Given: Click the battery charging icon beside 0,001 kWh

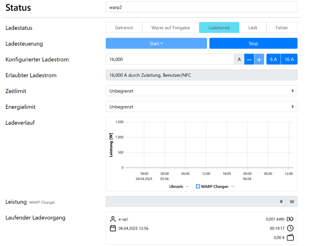Looking at the screenshot, I should [x=290, y=219].
